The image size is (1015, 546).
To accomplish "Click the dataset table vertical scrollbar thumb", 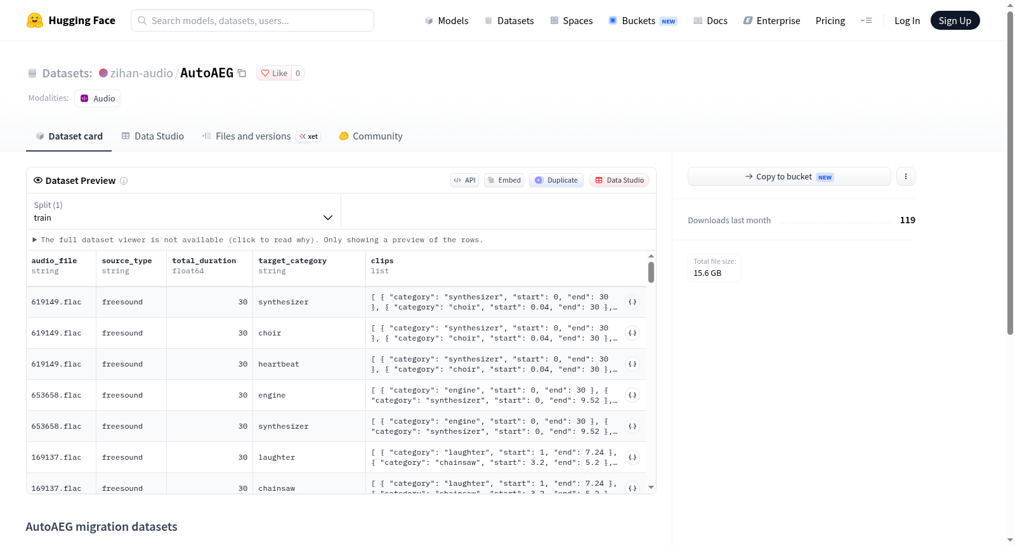I will (651, 272).
